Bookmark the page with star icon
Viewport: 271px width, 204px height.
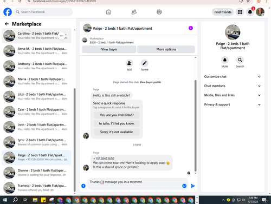(x=248, y=1)
